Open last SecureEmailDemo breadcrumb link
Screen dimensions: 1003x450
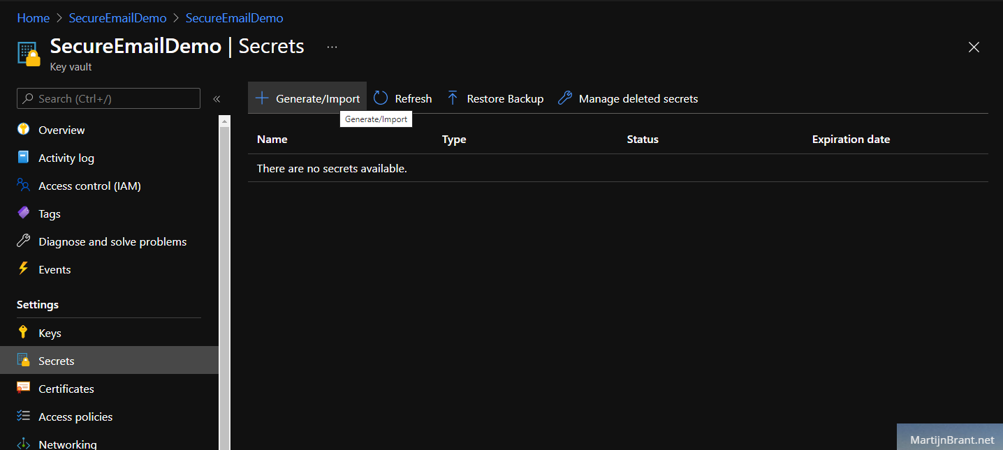click(x=235, y=18)
